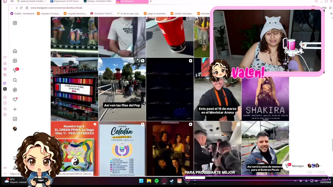333x187 pixels.
Task: Go forward in browser history
Action: click(x=16, y=8)
